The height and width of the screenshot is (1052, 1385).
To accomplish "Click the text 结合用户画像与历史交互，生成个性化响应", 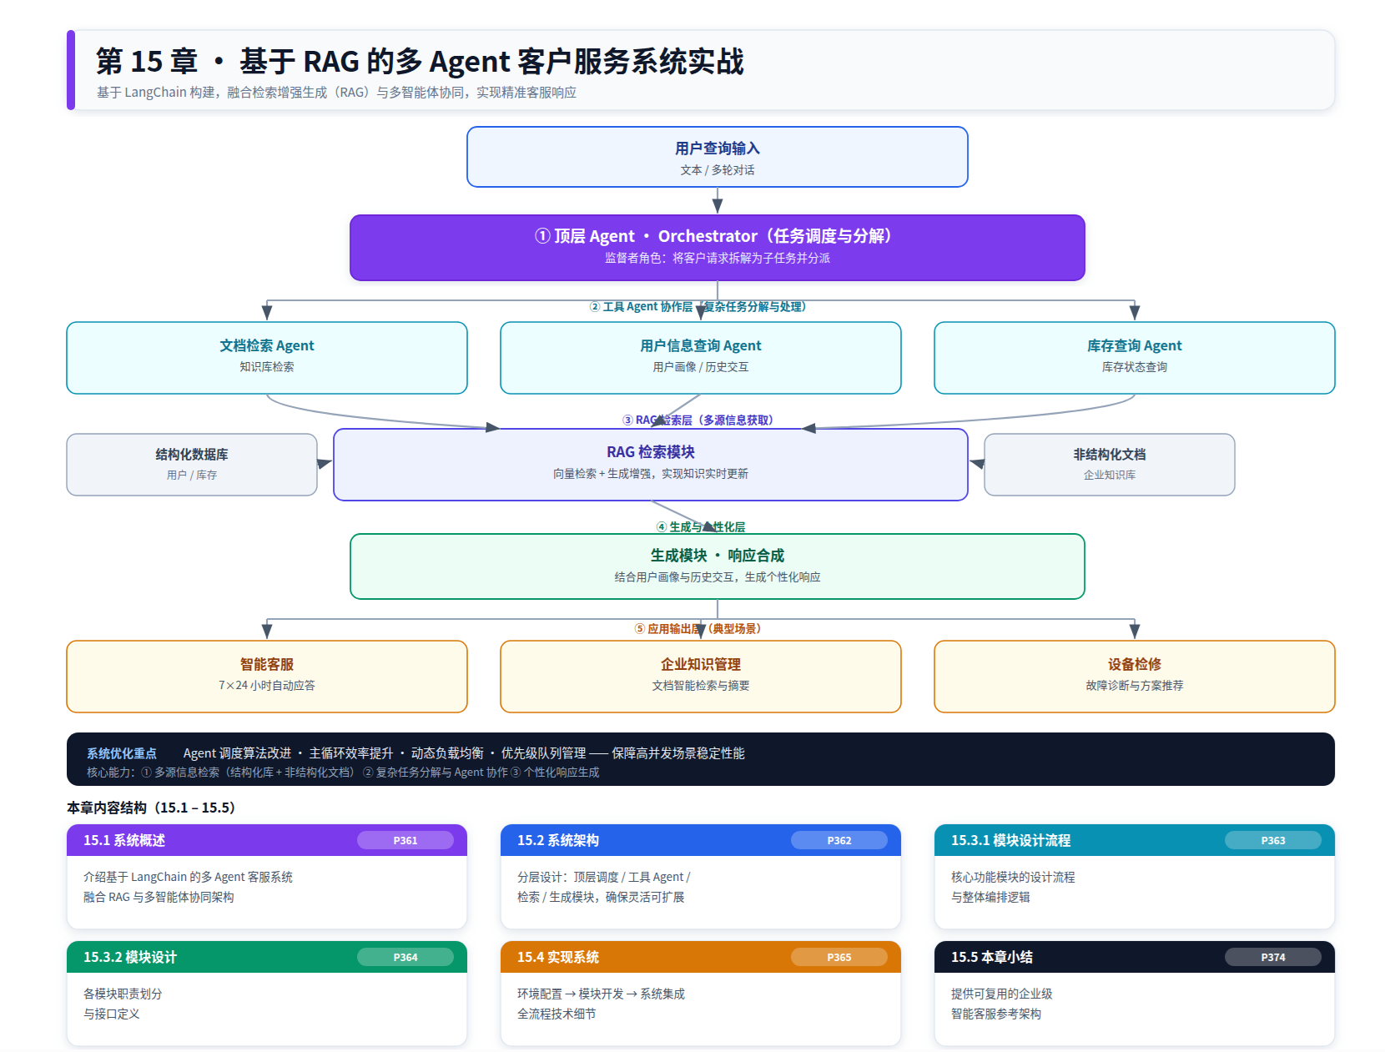I will (718, 577).
